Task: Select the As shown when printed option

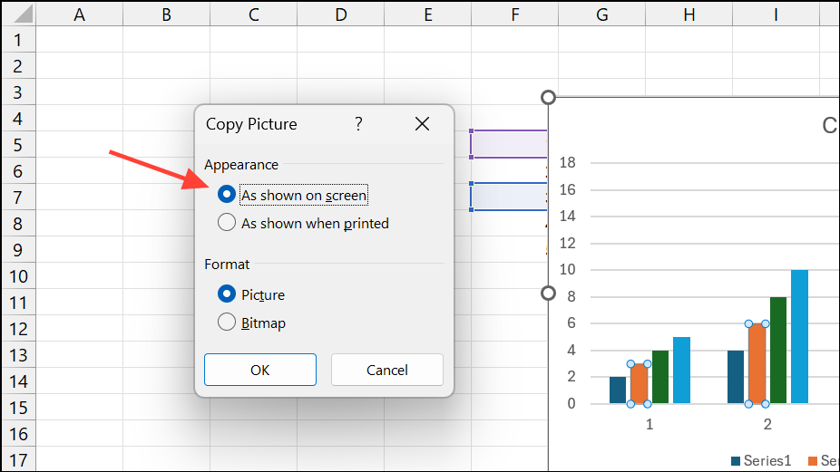Action: click(x=227, y=223)
